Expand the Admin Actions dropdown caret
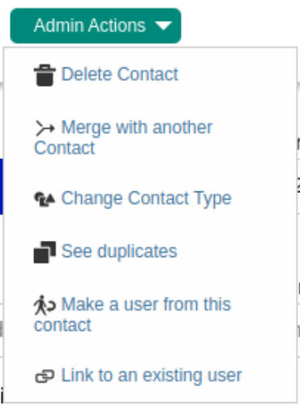Screen dimensions: 300x408 pos(164,26)
